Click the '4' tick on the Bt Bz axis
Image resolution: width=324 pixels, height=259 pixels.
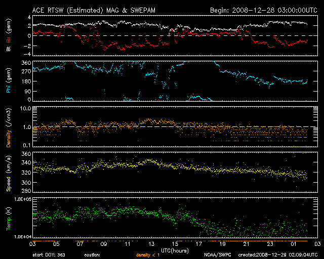[x=29, y=17]
